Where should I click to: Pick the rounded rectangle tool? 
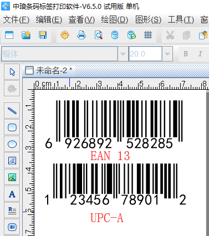click(12, 127)
